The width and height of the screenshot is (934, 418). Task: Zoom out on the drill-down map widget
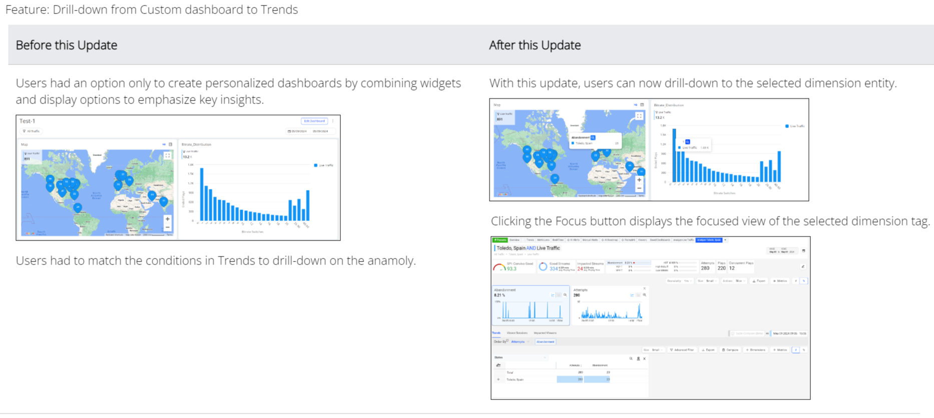click(x=639, y=188)
